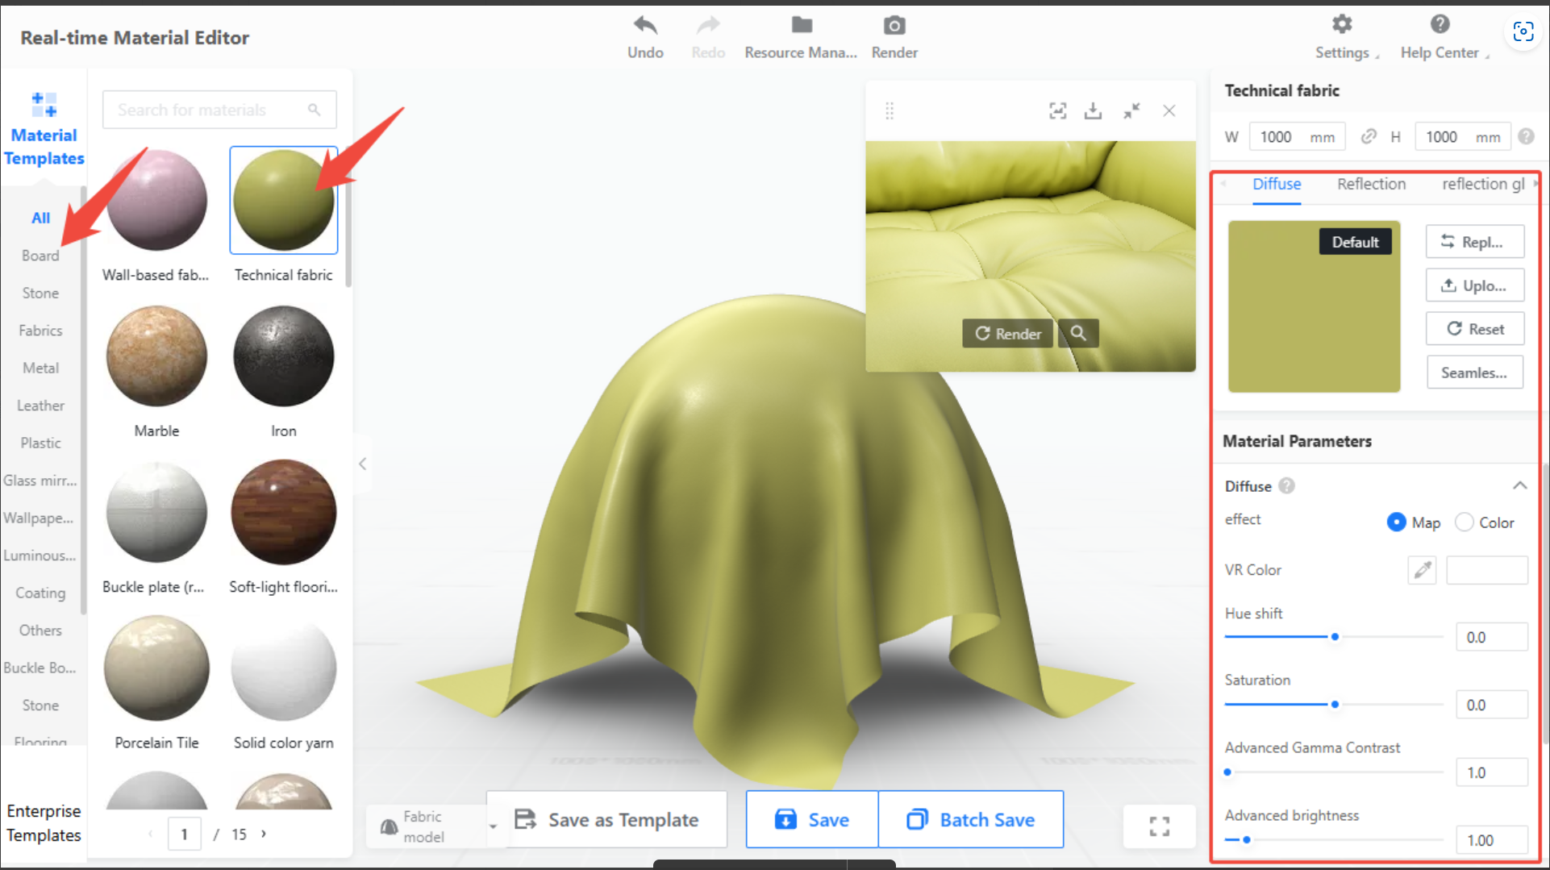This screenshot has width=1550, height=870.
Task: Collapse the Diffuse parameters section
Action: pos(1520,485)
